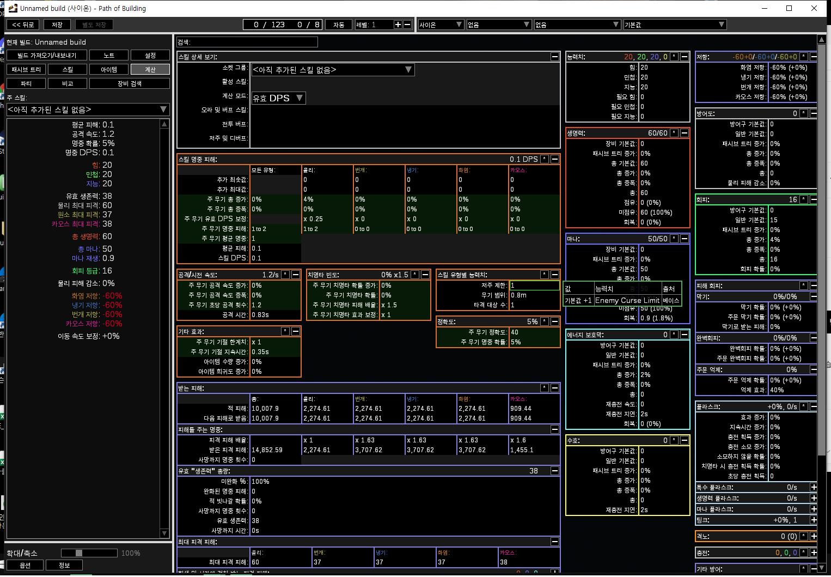This screenshot has height=577, width=831.
Task: Open the 마나 section breakdown caret
Action: click(x=674, y=239)
